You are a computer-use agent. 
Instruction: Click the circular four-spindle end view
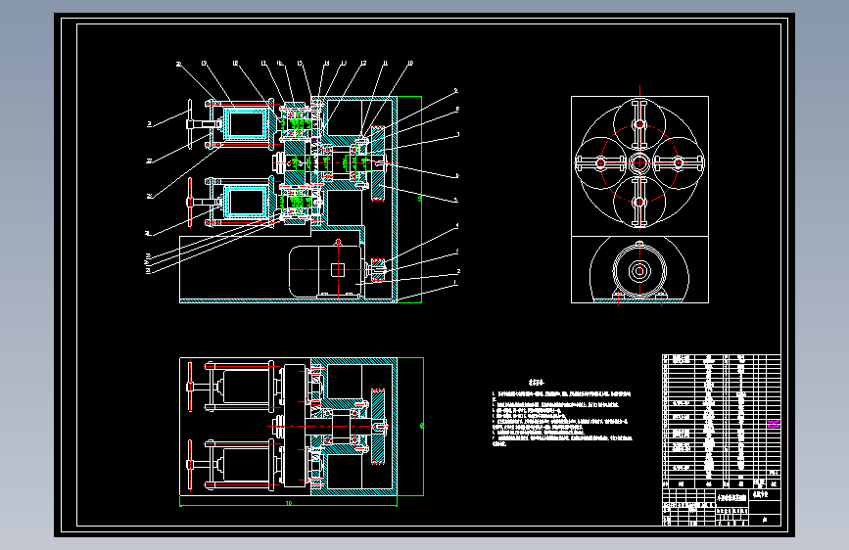(639, 162)
